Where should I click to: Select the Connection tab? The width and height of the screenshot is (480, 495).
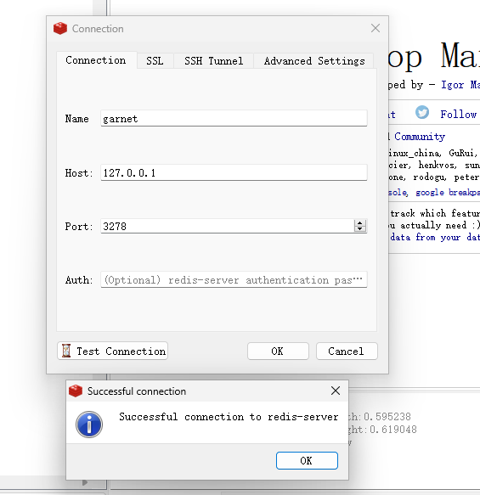pos(96,60)
